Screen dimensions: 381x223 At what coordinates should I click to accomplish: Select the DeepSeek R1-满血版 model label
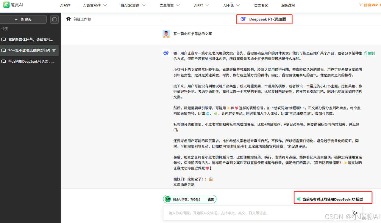(268, 19)
